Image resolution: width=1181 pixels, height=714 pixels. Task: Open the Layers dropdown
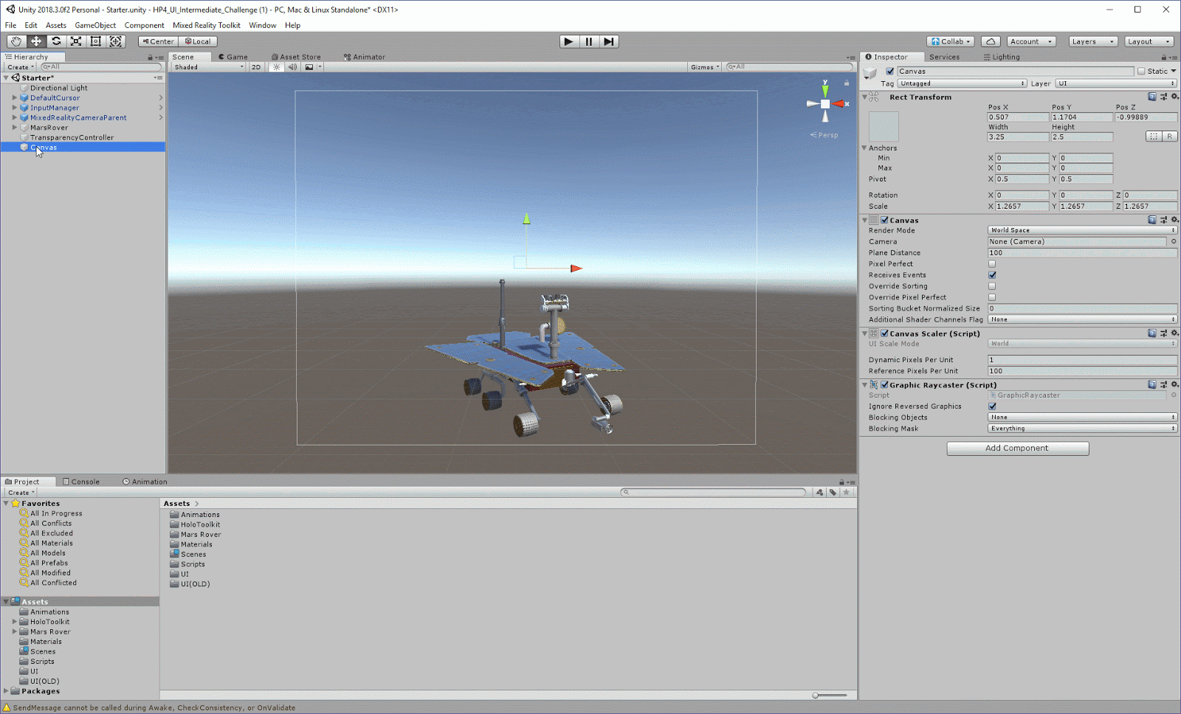coord(1092,41)
